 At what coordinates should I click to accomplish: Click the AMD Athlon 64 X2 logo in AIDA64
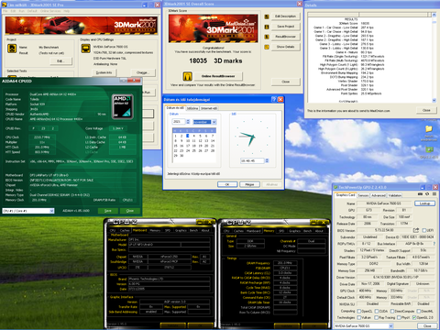pos(122,106)
